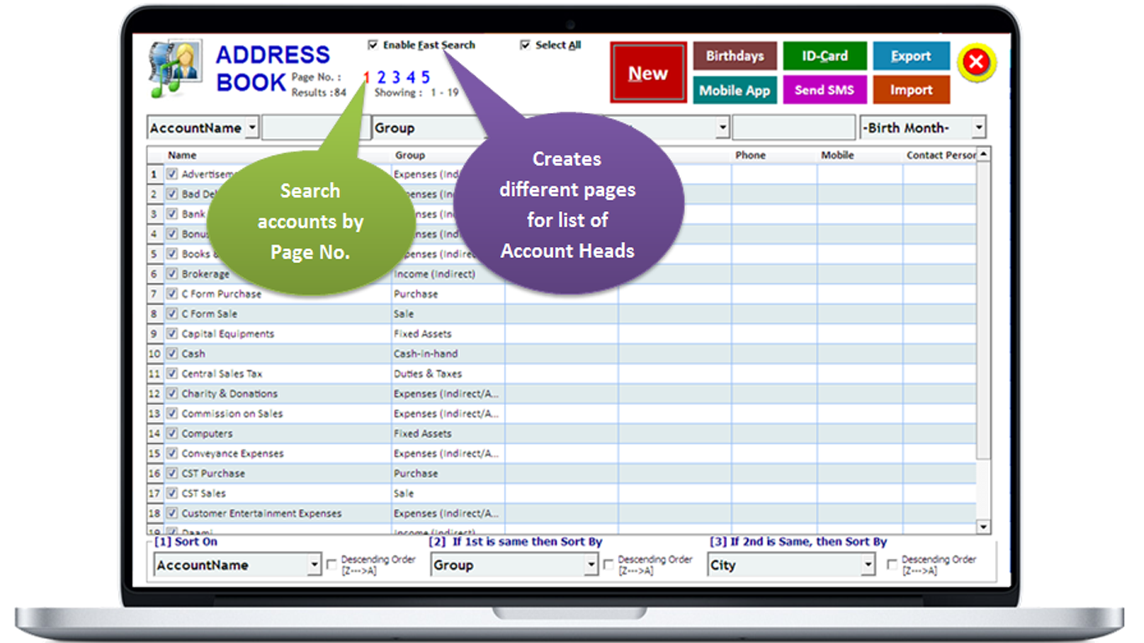The height and width of the screenshot is (643, 1144).
Task: Expand the City sort dropdown
Action: click(868, 565)
